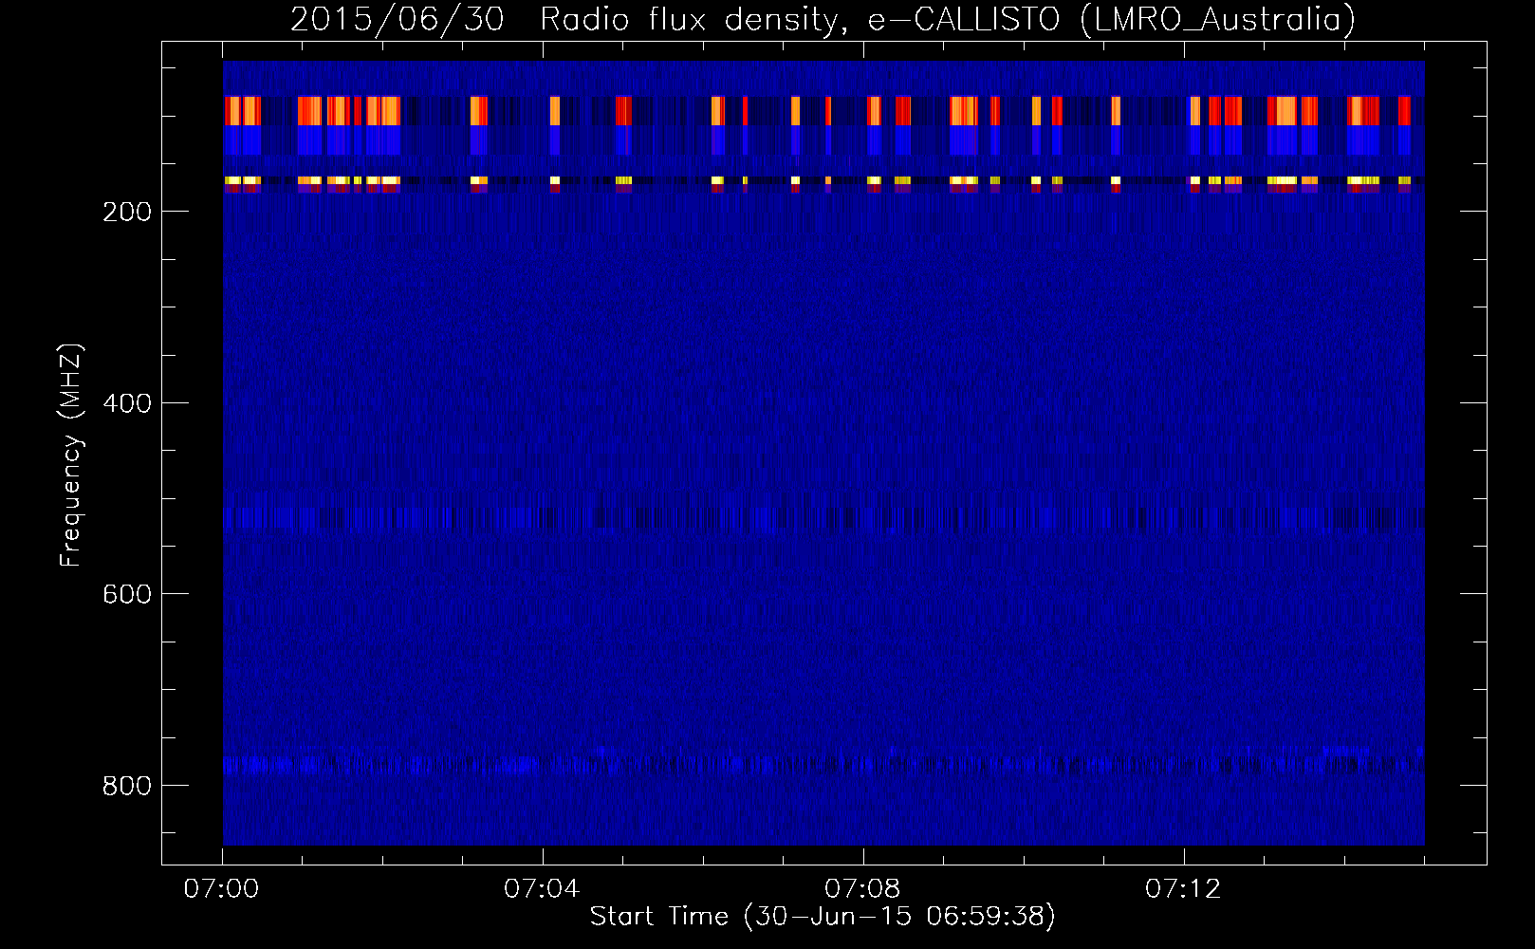Click the 200 frequency tick label
Image resolution: width=1535 pixels, height=949 pixels.
point(127,212)
